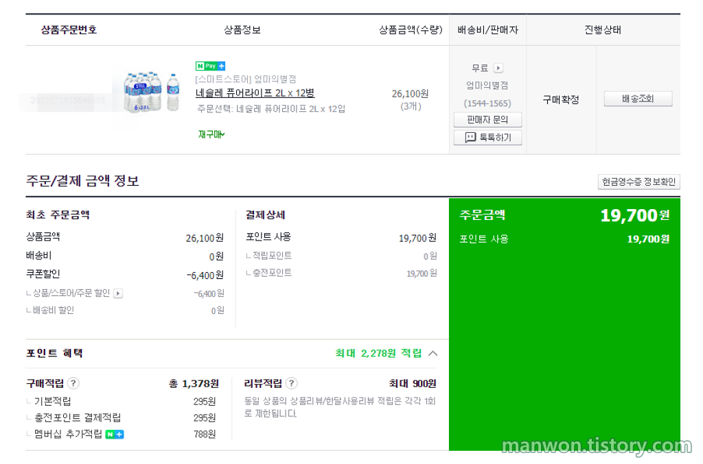Click the 19,700원 order total in green panel

click(x=635, y=215)
